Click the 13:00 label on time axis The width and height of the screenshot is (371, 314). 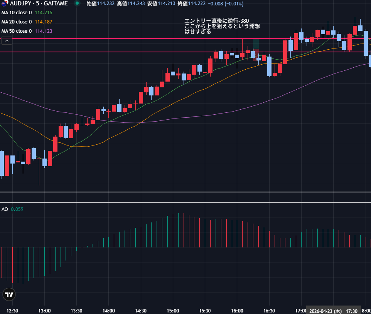45,311
